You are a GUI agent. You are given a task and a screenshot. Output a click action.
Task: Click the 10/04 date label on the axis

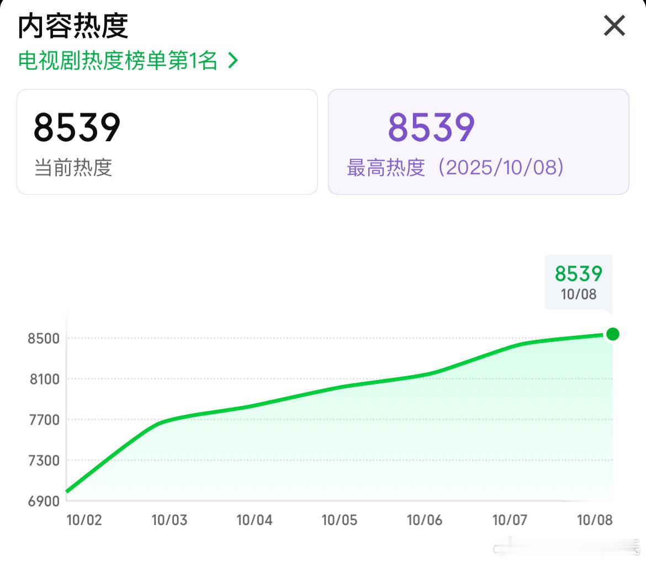[254, 520]
